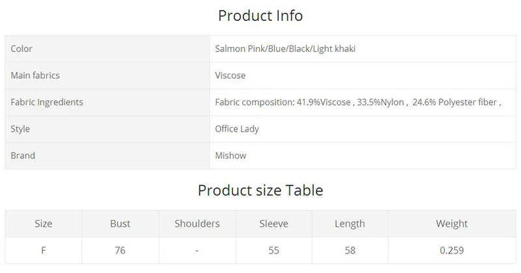Click the Salmon Pink/Blue/Black/Light khaki value
This screenshot has height=273, width=521.
point(285,49)
